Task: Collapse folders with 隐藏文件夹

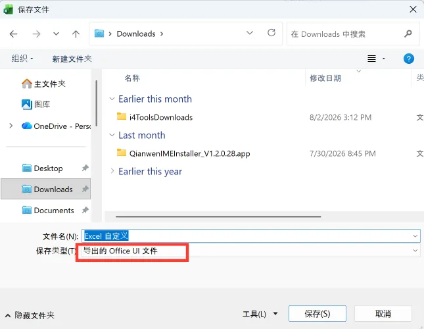Action: (x=30, y=315)
